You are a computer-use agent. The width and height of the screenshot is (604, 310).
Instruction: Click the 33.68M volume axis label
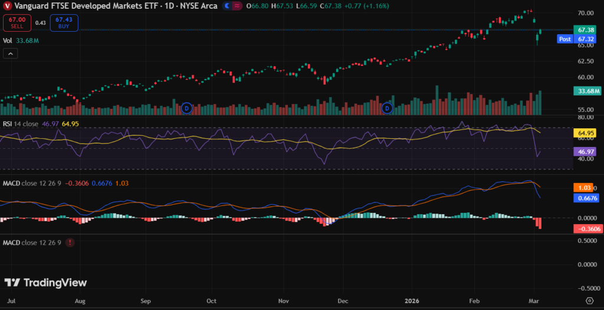[x=586, y=91]
